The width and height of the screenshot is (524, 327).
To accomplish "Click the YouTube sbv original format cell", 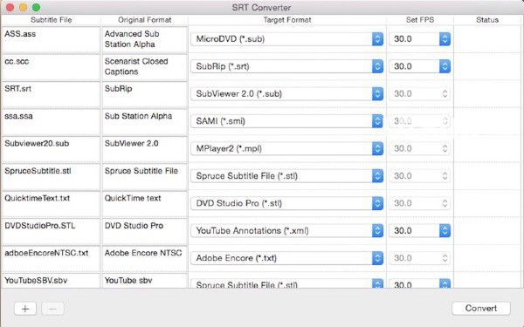I will 144,281.
